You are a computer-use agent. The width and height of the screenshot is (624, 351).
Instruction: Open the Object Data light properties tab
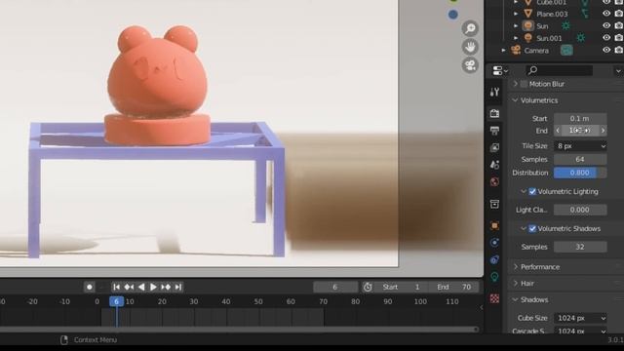point(494,277)
